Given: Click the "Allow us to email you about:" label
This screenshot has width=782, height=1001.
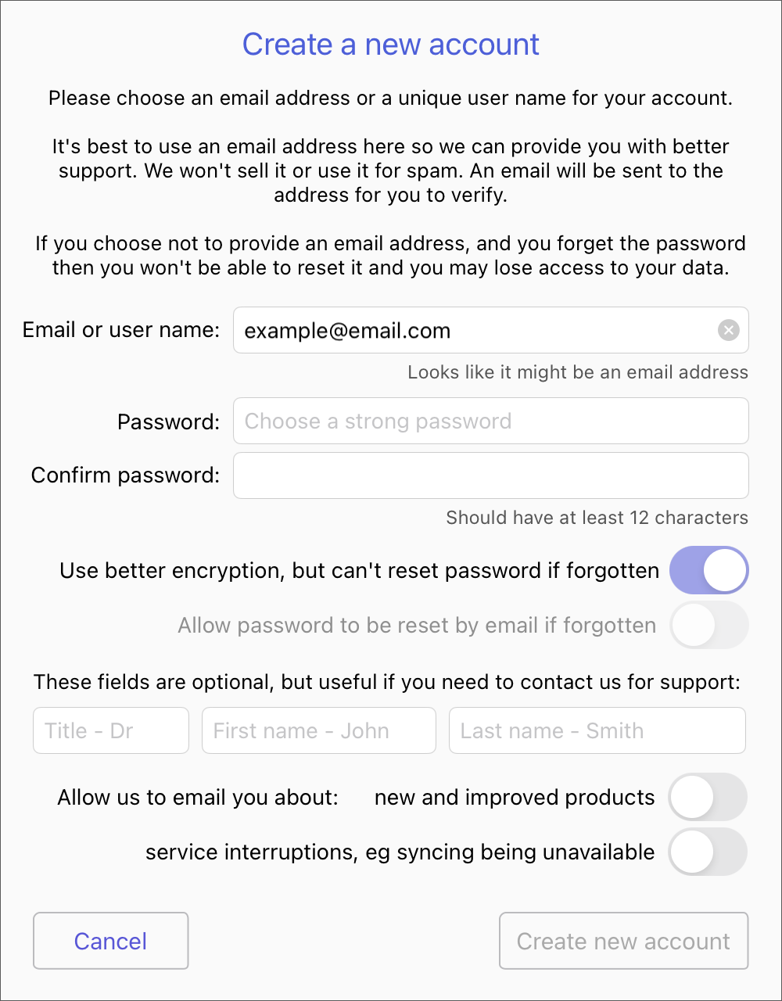Looking at the screenshot, I should pos(198,798).
